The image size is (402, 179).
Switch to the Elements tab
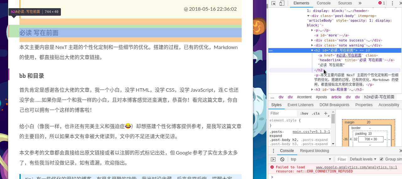(301, 3)
